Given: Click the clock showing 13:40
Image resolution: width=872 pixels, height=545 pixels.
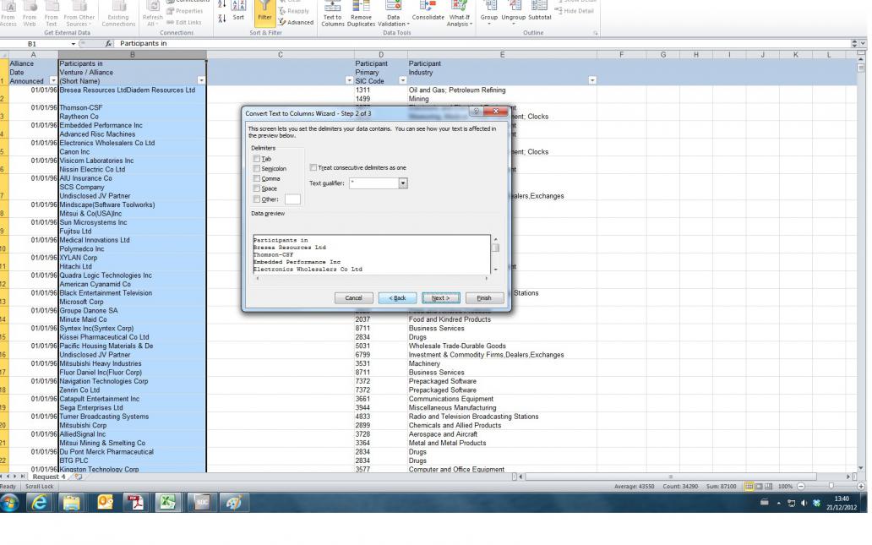Looking at the screenshot, I should pos(842,499).
